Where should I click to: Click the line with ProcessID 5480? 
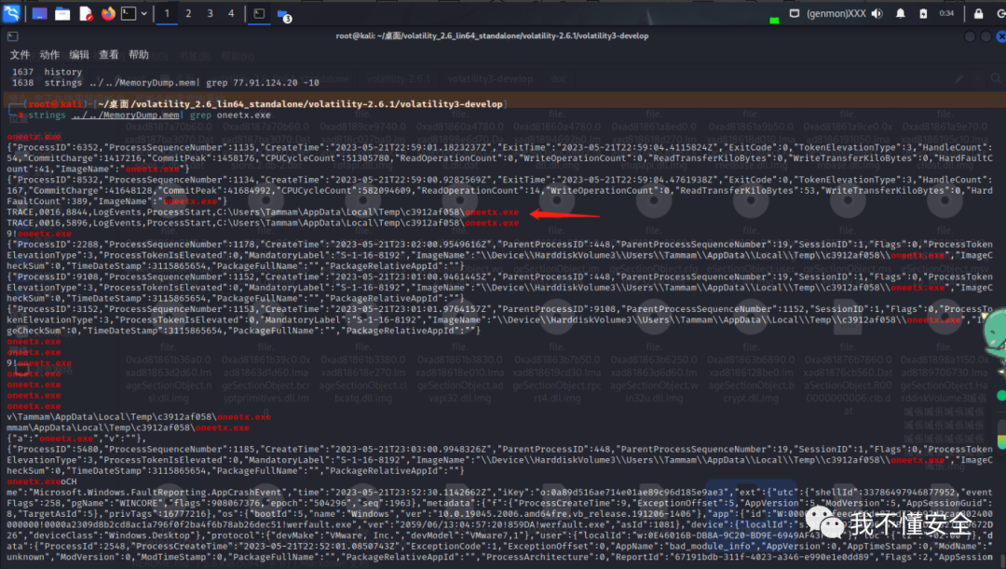coord(500,460)
